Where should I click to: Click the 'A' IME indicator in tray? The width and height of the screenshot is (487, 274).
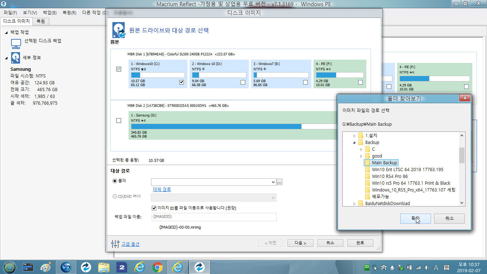coord(436,267)
